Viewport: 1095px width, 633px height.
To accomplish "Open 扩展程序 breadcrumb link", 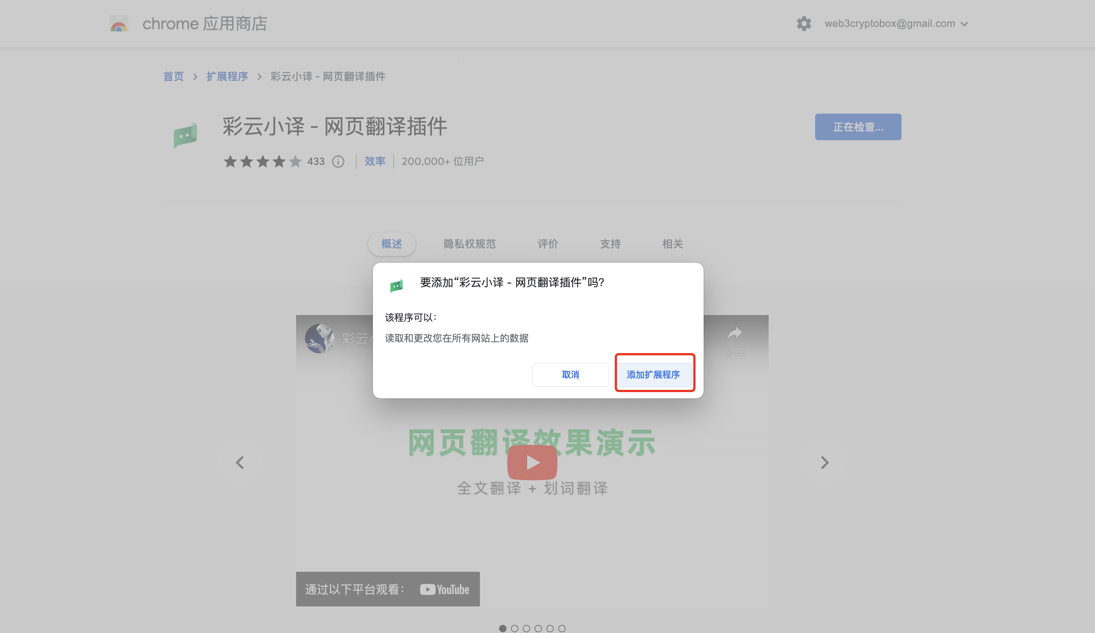I will 227,76.
